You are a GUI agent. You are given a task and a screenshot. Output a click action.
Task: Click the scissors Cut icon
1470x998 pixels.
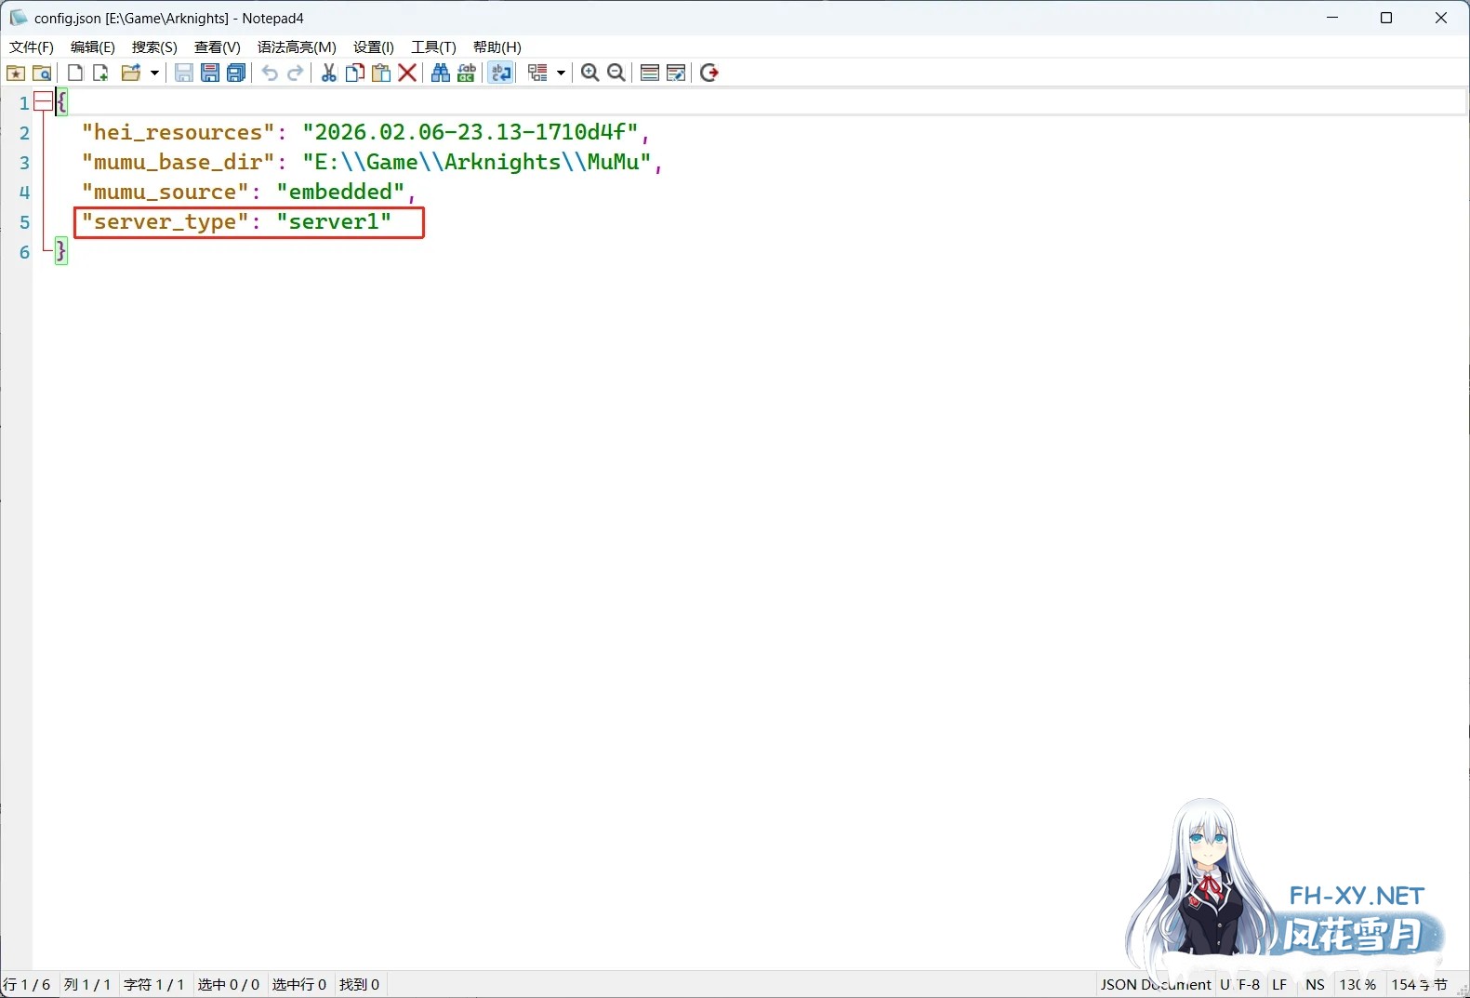[x=328, y=73]
